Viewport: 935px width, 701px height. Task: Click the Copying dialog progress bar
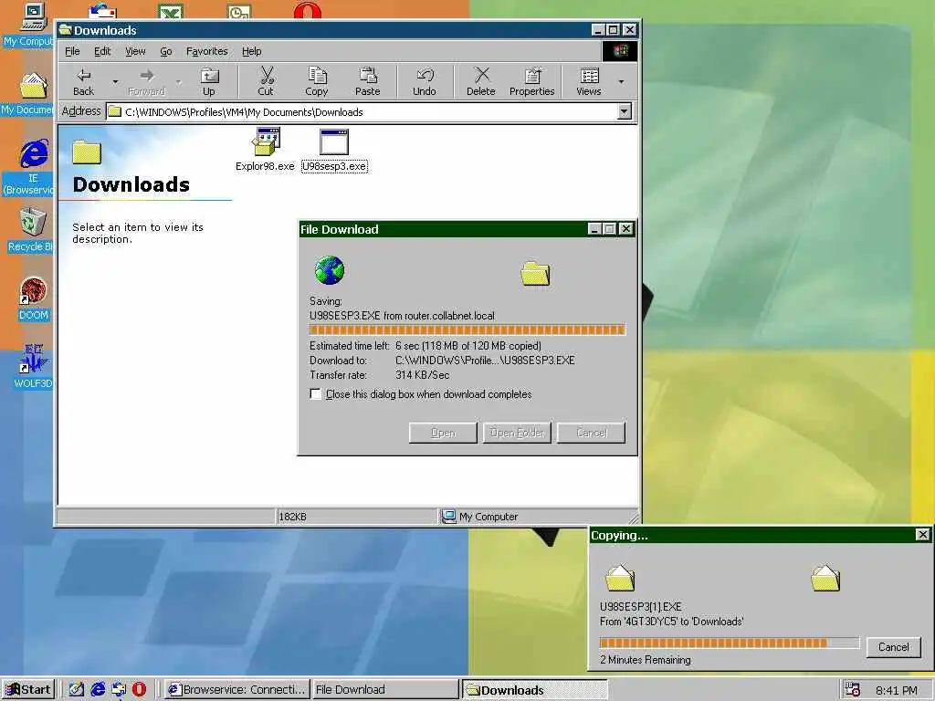click(x=730, y=643)
